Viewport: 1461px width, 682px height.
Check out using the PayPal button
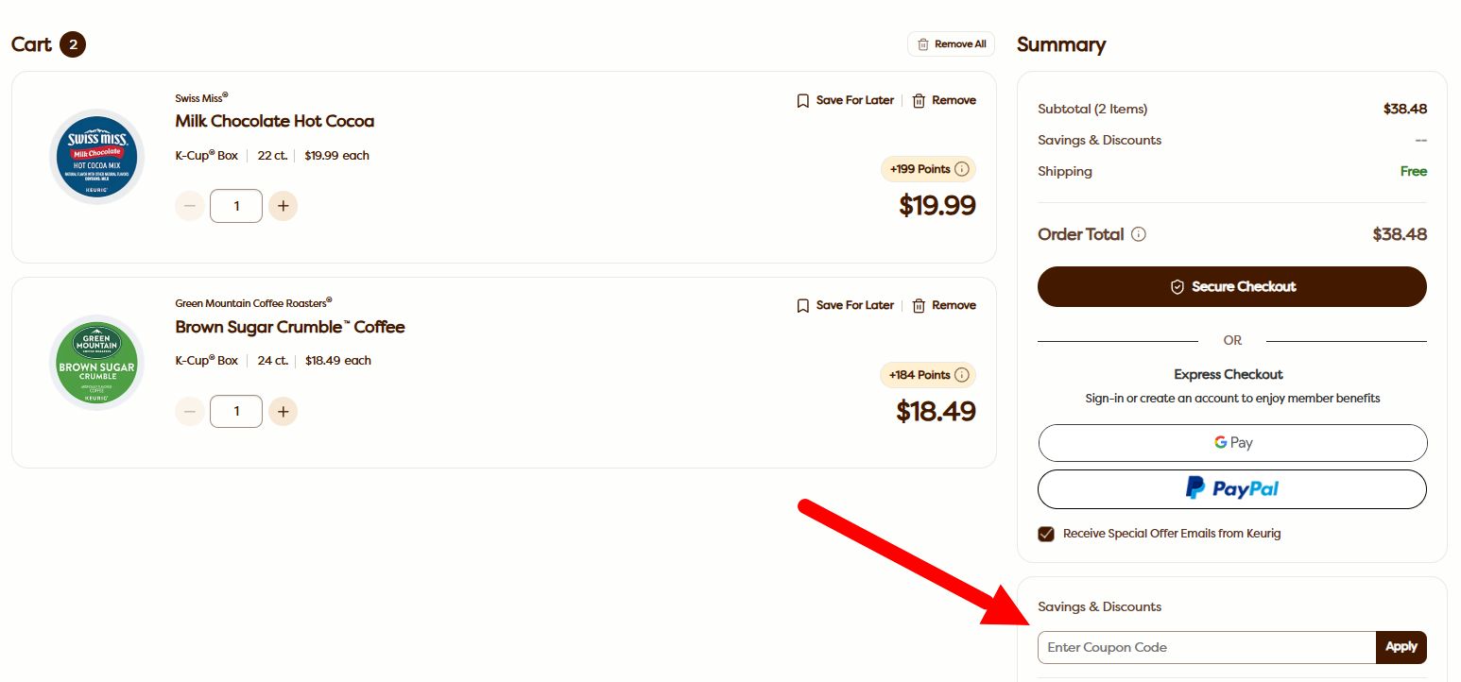[x=1231, y=488]
